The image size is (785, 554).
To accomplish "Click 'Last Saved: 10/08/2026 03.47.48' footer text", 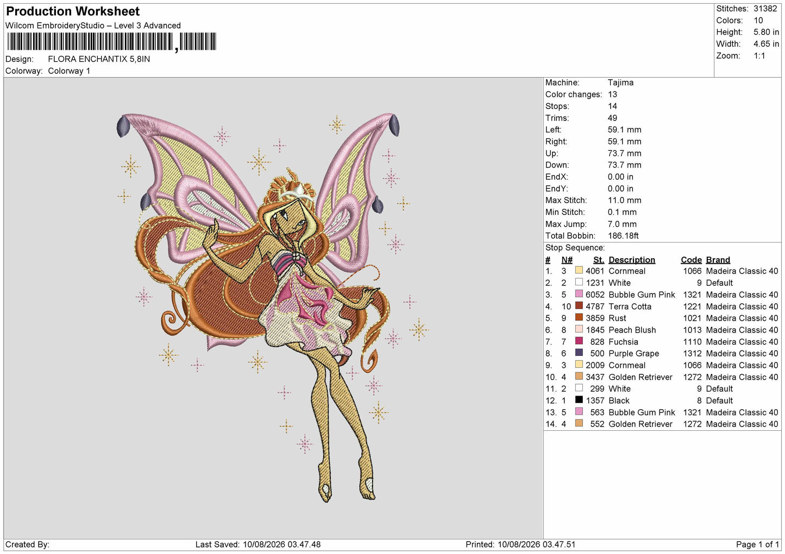I will [x=258, y=545].
